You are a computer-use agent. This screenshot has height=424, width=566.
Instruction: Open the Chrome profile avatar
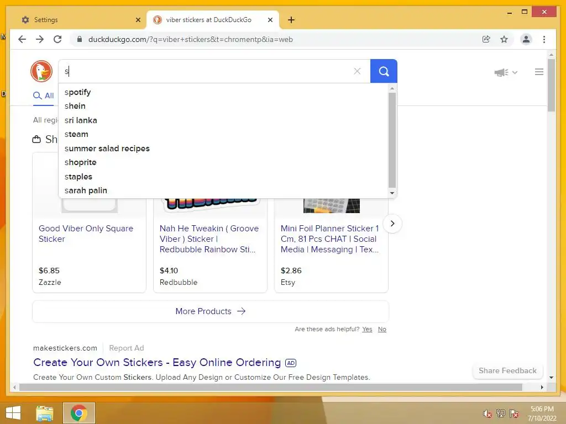(x=526, y=39)
